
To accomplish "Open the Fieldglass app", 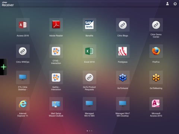I will 123,51.
